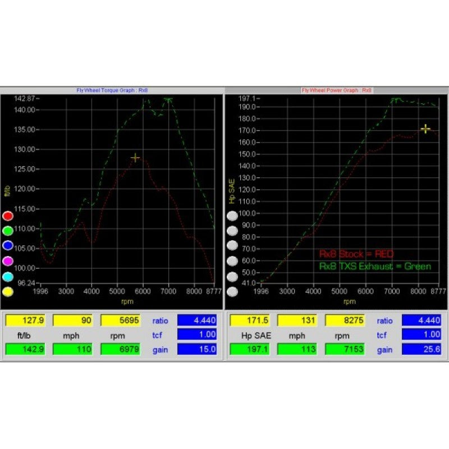449x449 pixels.
Task: Toggle the topmost gray circle in power graph
Action: click(232, 216)
